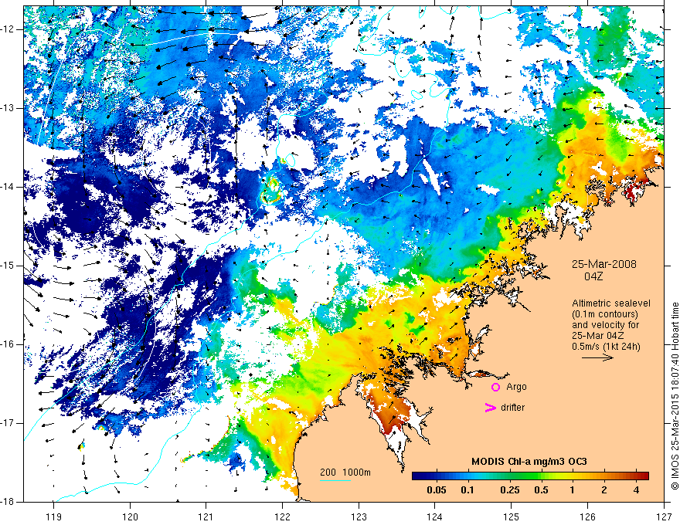The width and height of the screenshot is (680, 525).
Task: Click the '25-Mar-2008' date text
Action: click(x=604, y=264)
